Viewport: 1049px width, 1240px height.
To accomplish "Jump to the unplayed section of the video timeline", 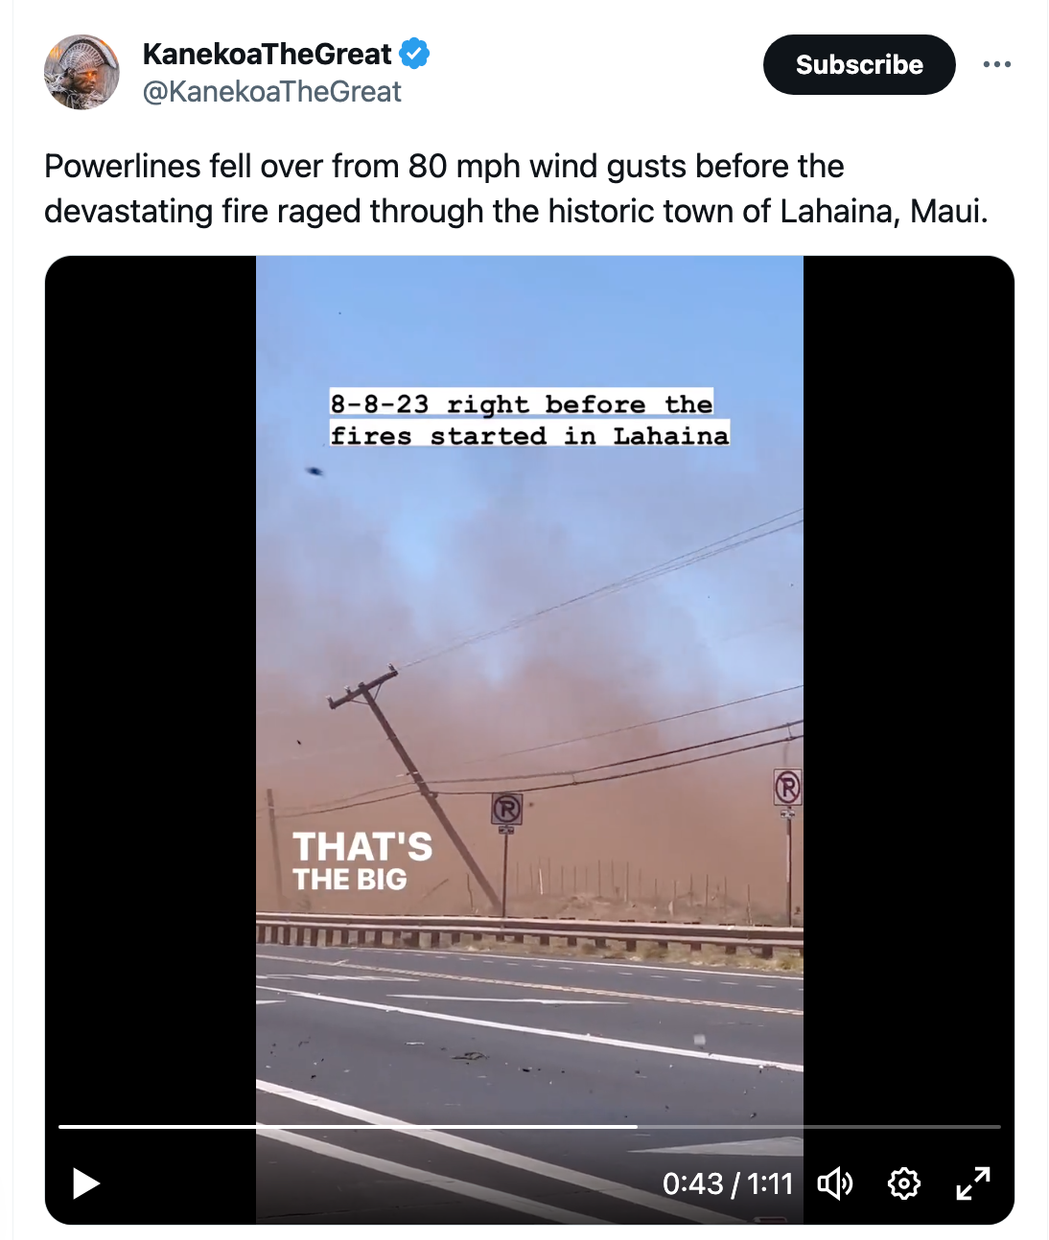I will tap(819, 1127).
